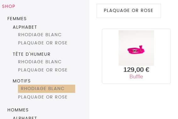Select RHODIAGE BLANC under FEMMES ALPHABET

click(x=40, y=35)
